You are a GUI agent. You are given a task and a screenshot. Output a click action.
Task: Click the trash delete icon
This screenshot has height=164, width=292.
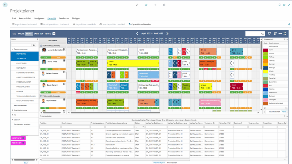164,5
